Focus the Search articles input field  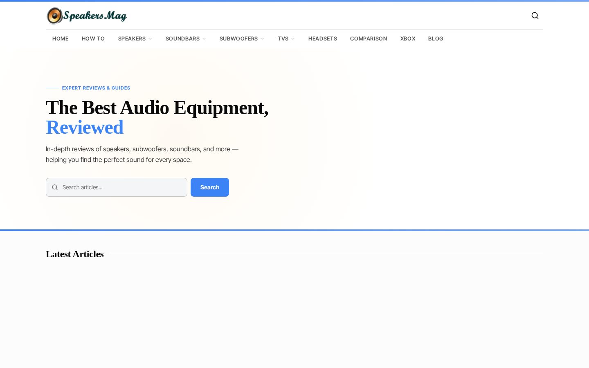click(117, 187)
